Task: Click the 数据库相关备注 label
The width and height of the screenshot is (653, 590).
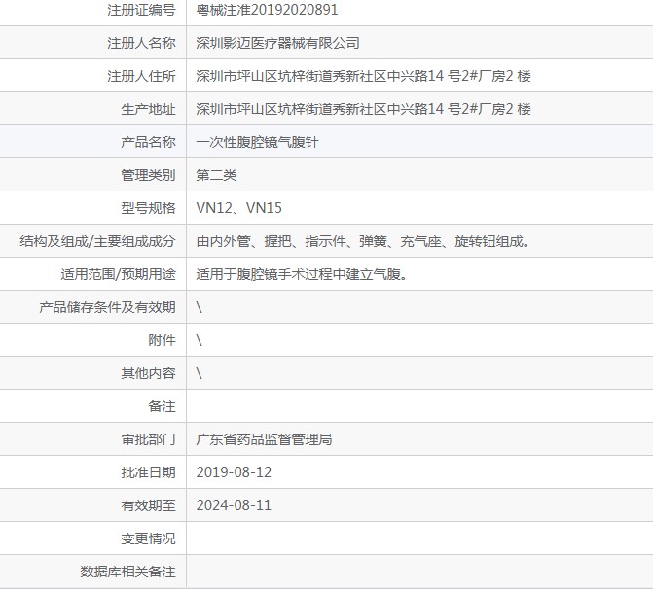Action: [x=127, y=572]
